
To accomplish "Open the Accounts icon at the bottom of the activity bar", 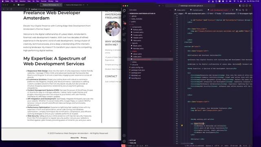I will pos(124,136).
